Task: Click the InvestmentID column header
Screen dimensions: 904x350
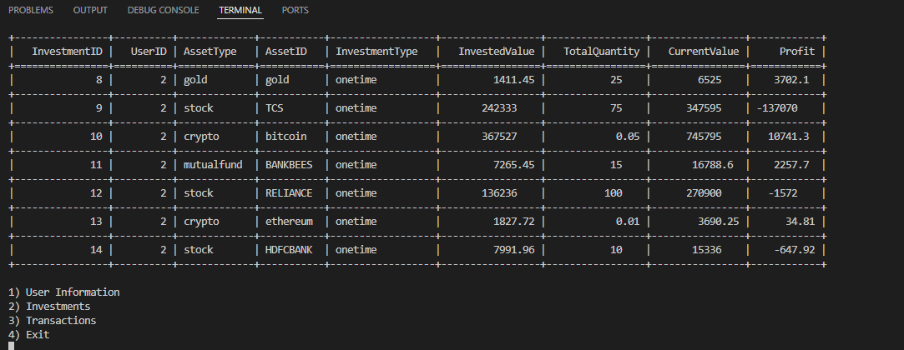Action: [x=67, y=51]
